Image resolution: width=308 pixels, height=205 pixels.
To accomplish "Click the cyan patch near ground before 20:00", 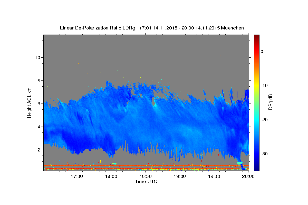I will 240,163.
